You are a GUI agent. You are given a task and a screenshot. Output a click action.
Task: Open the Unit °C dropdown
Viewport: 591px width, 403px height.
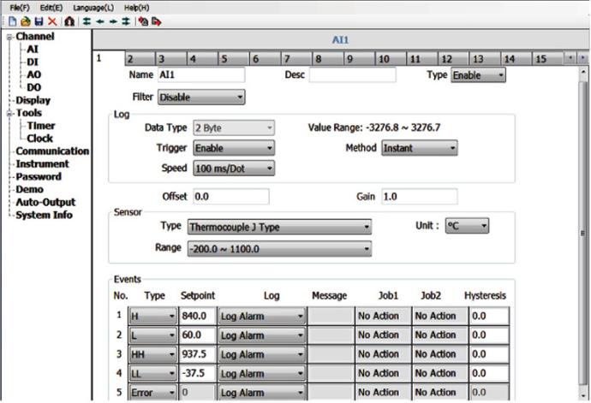coord(467,226)
